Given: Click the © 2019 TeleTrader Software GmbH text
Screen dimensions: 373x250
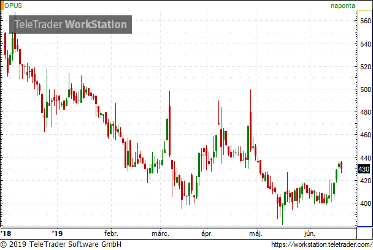Looking at the screenshot, I should (61, 244).
